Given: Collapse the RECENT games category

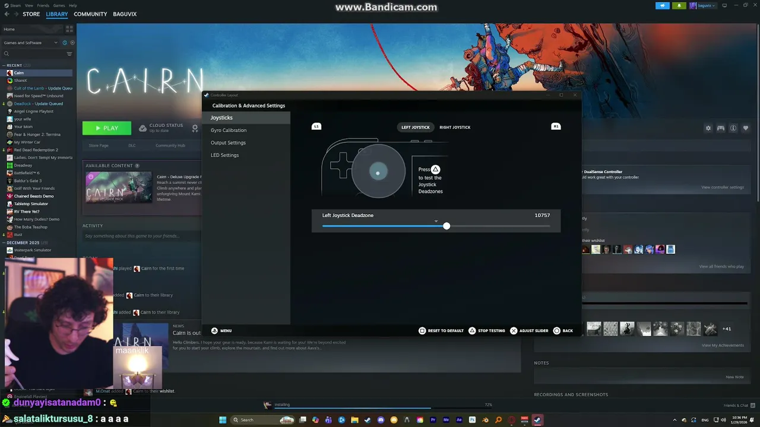Looking at the screenshot, I should 4,65.
